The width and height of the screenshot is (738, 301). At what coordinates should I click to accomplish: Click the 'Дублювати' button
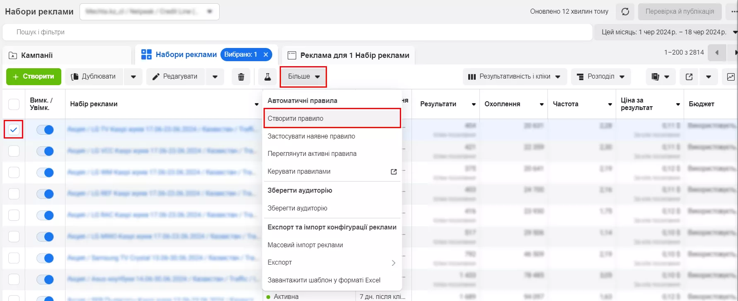tap(94, 77)
